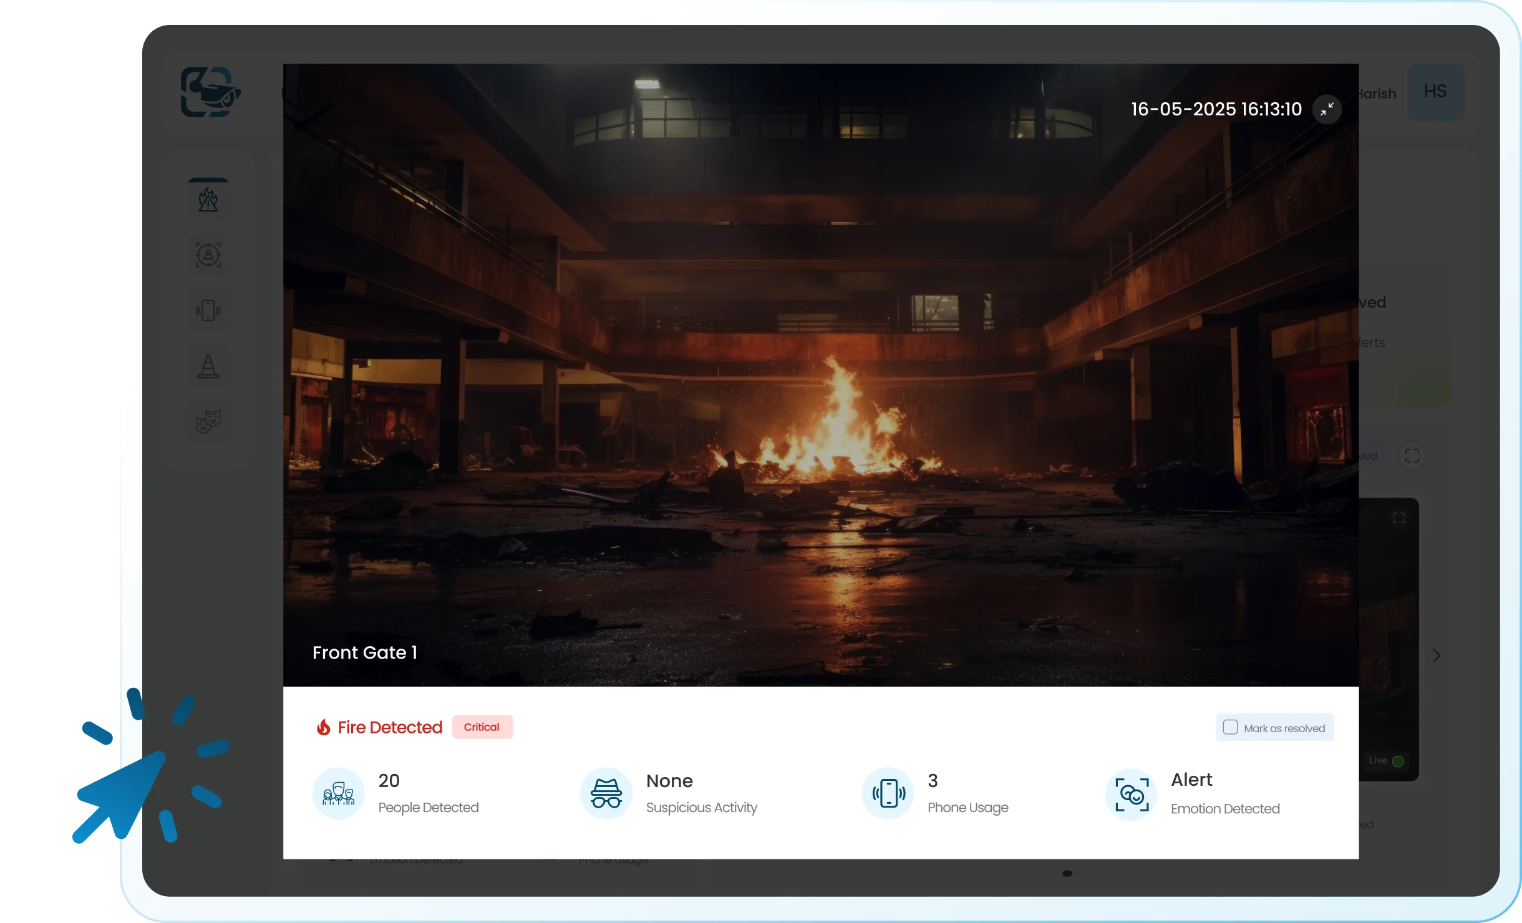
Task: Click the Emotion Detected face-scan icon
Action: 1132,795
